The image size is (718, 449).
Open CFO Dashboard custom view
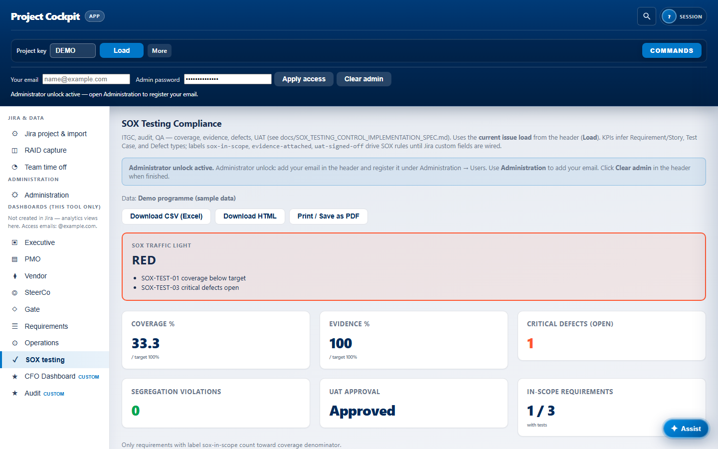click(55, 377)
